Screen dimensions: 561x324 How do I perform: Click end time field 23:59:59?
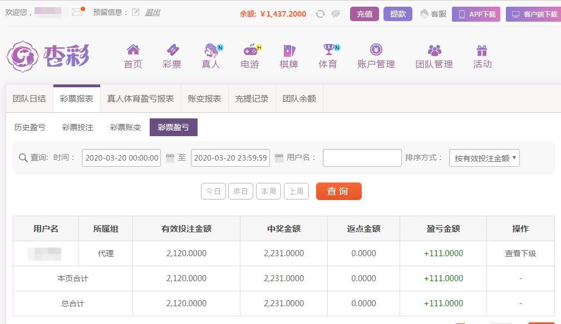pos(230,158)
